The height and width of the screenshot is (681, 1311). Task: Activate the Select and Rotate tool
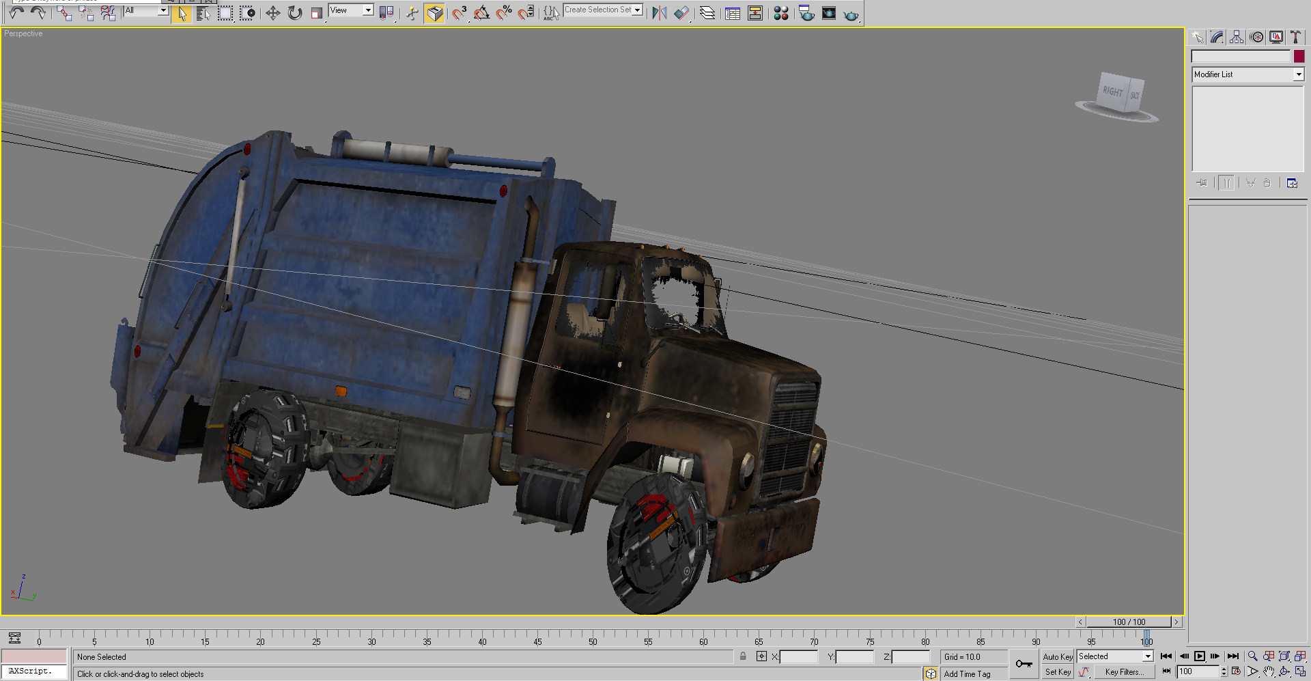click(x=294, y=13)
